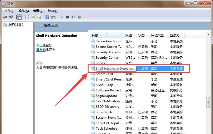Viewport: 213px width, 134px height.
Task: Sort services by 启动类型 column header
Action: coord(157,35)
